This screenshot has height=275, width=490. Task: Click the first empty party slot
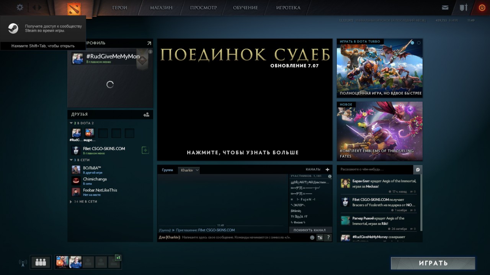(88, 262)
